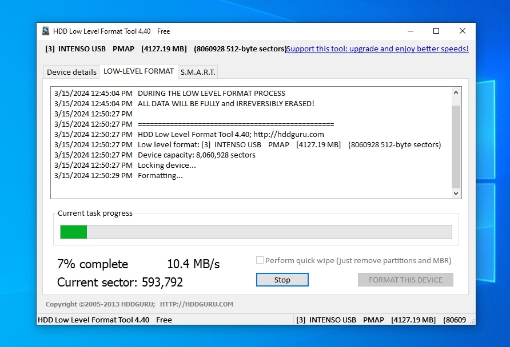Image resolution: width=510 pixels, height=347 pixels.
Task: Click the log's vertical scrollbar thumb
Action: click(456, 147)
